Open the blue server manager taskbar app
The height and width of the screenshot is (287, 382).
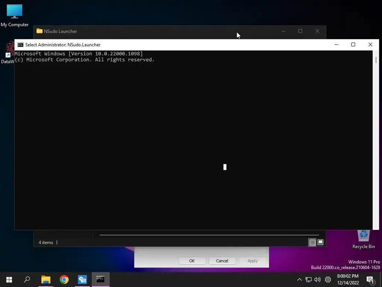coord(82,280)
